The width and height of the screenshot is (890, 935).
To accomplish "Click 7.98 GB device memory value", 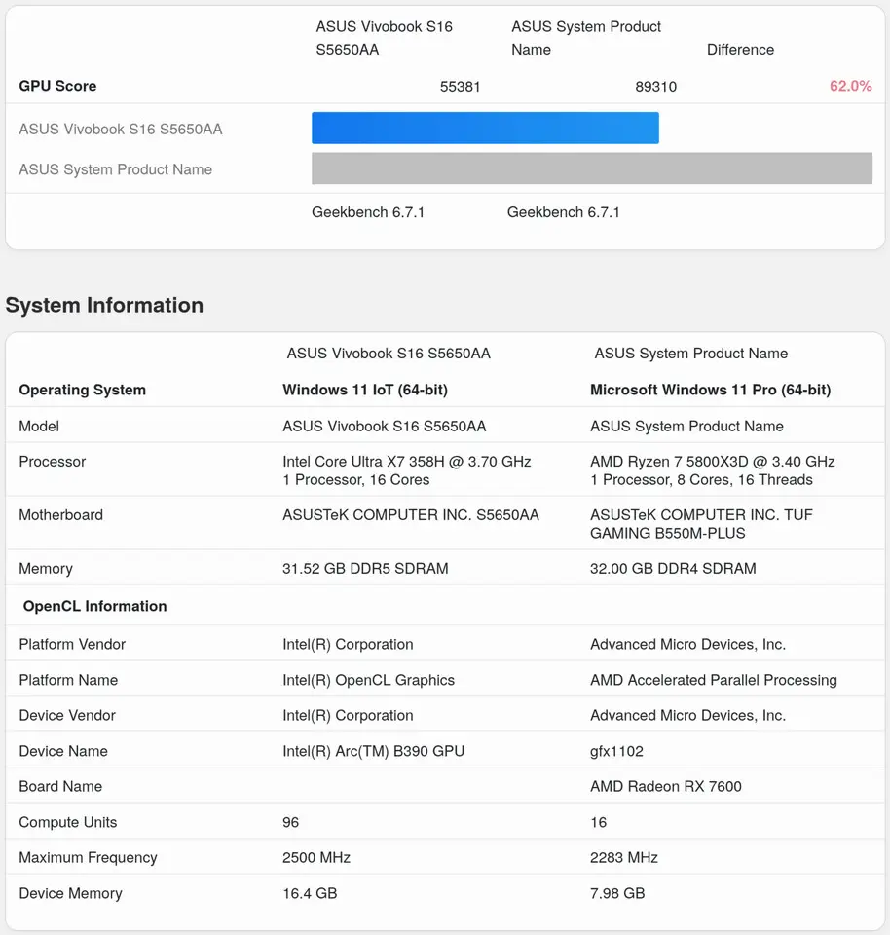I will (617, 893).
